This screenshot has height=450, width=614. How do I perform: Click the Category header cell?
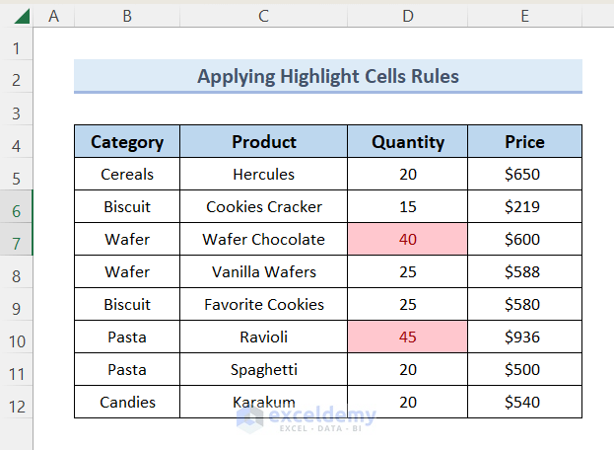(127, 142)
